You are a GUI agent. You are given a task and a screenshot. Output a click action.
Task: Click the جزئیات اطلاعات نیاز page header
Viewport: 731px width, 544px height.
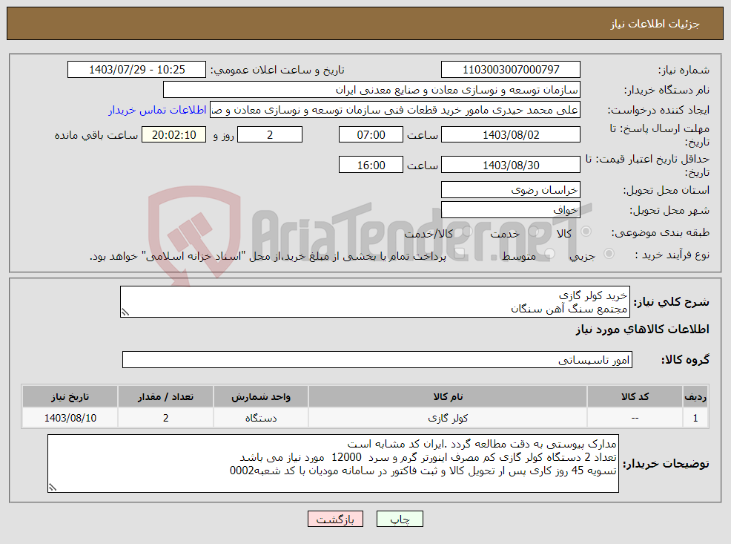(655, 24)
